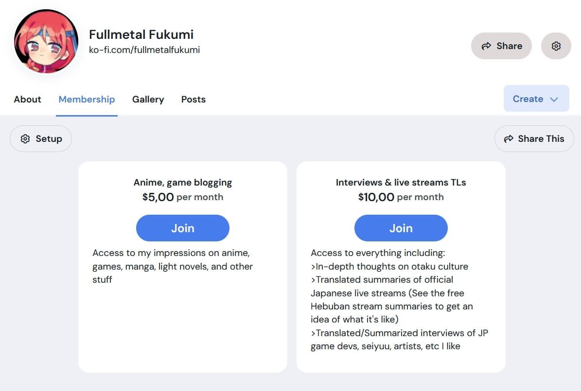Join the Anime, game blogging tier
Image resolution: width=581 pixels, height=391 pixels.
[182, 228]
